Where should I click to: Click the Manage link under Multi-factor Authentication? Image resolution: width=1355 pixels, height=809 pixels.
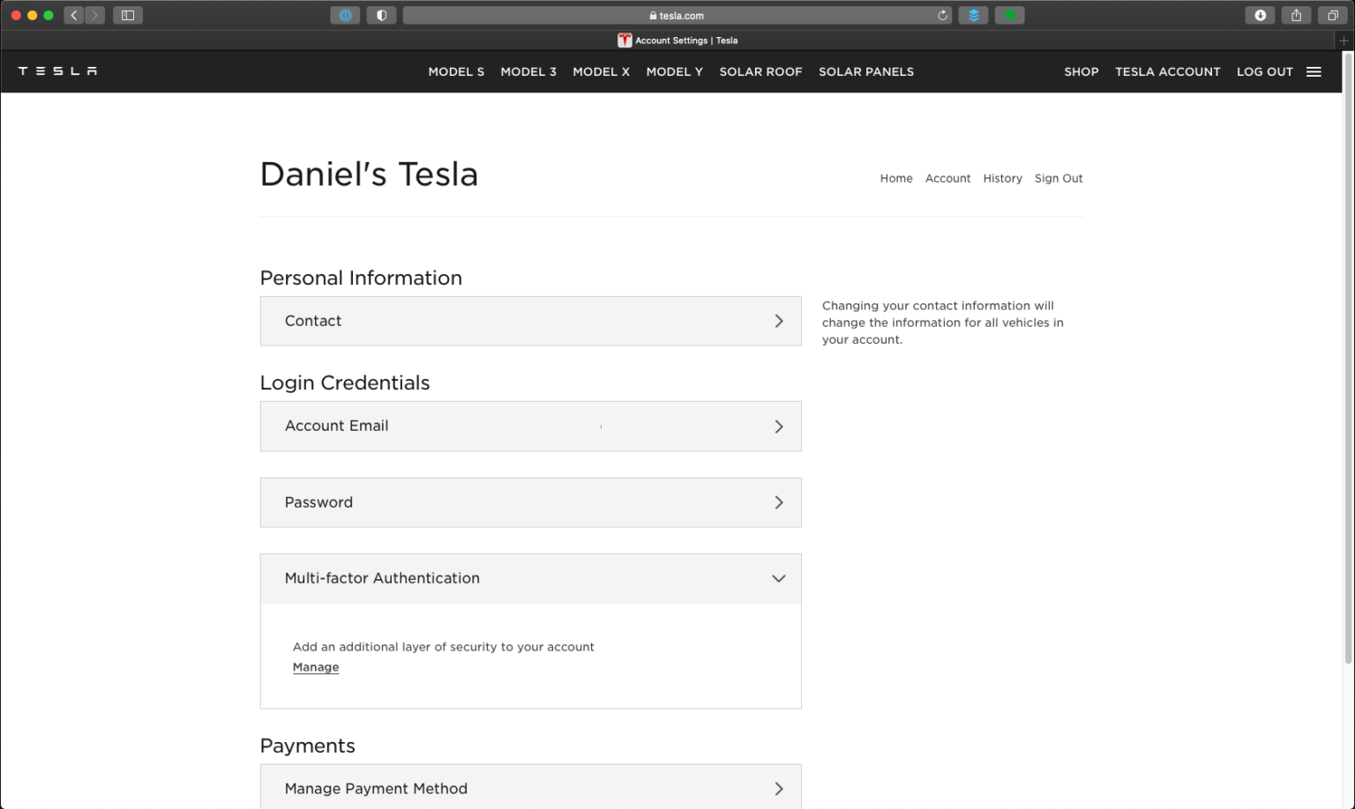[x=315, y=667]
